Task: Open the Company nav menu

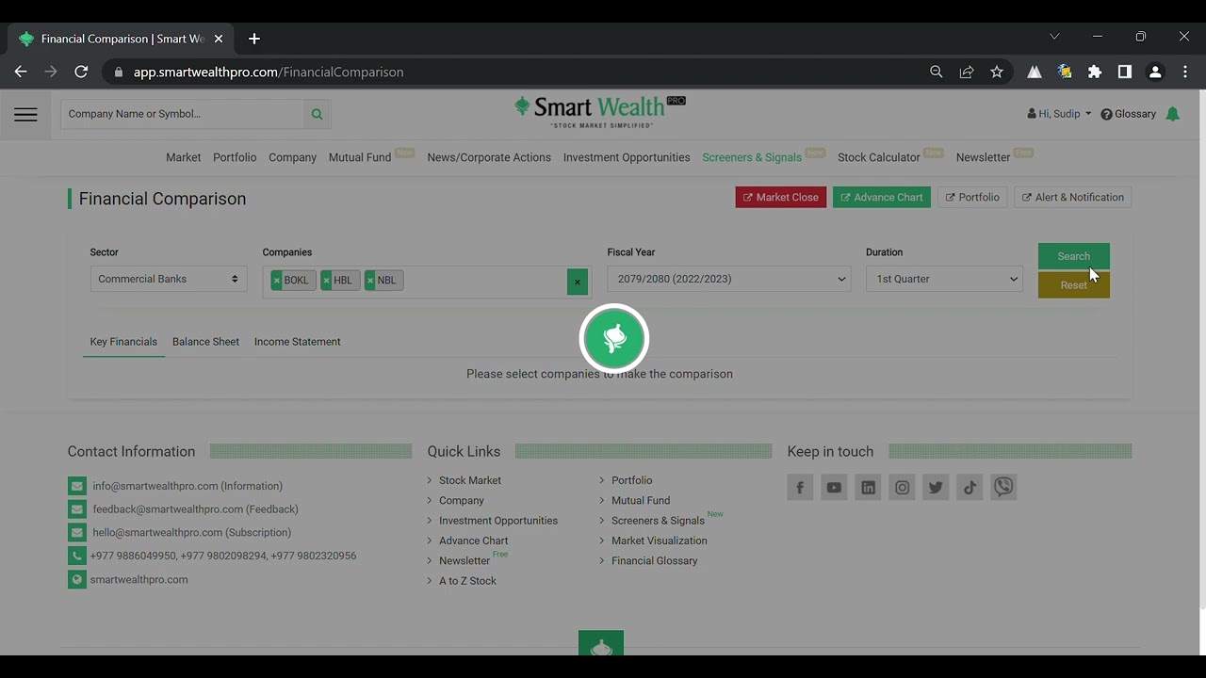Action: pos(292,157)
